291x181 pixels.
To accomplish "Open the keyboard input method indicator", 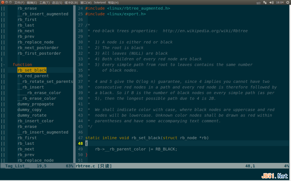I will [258, 3].
